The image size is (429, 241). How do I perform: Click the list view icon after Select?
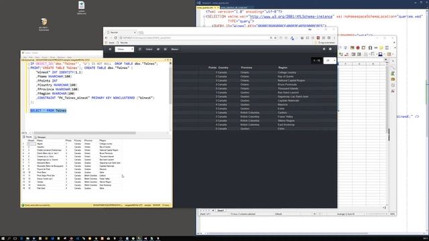click(158, 49)
